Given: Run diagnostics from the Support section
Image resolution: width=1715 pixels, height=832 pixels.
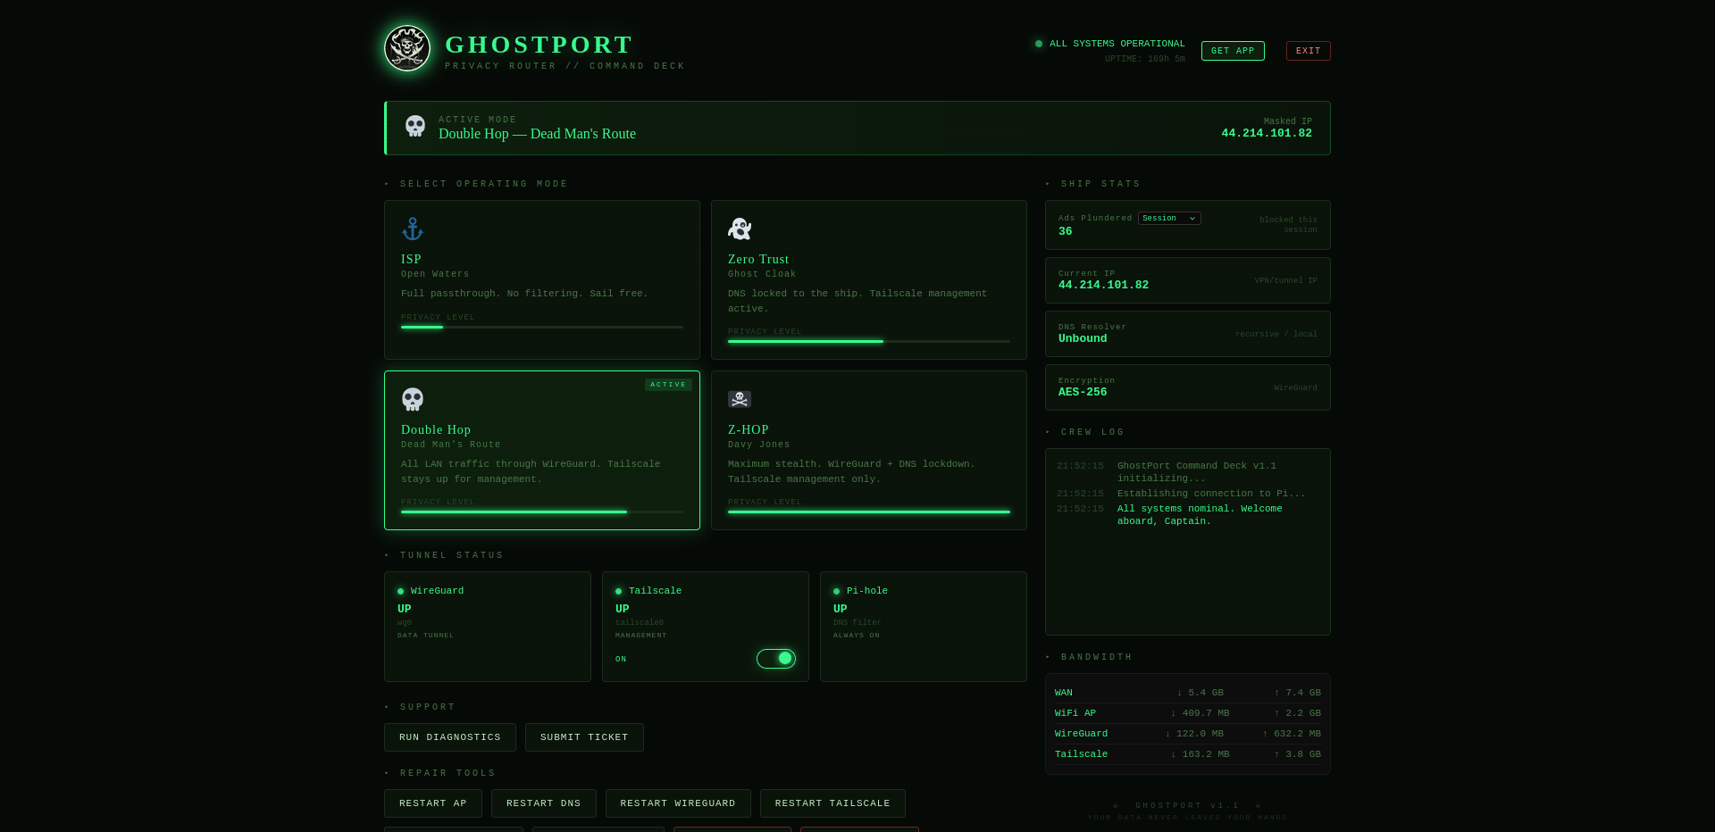Looking at the screenshot, I should click(x=449, y=737).
